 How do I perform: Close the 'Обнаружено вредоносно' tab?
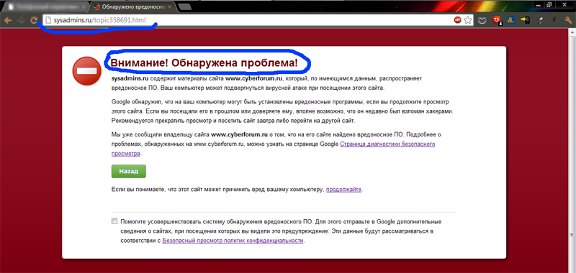click(x=169, y=7)
